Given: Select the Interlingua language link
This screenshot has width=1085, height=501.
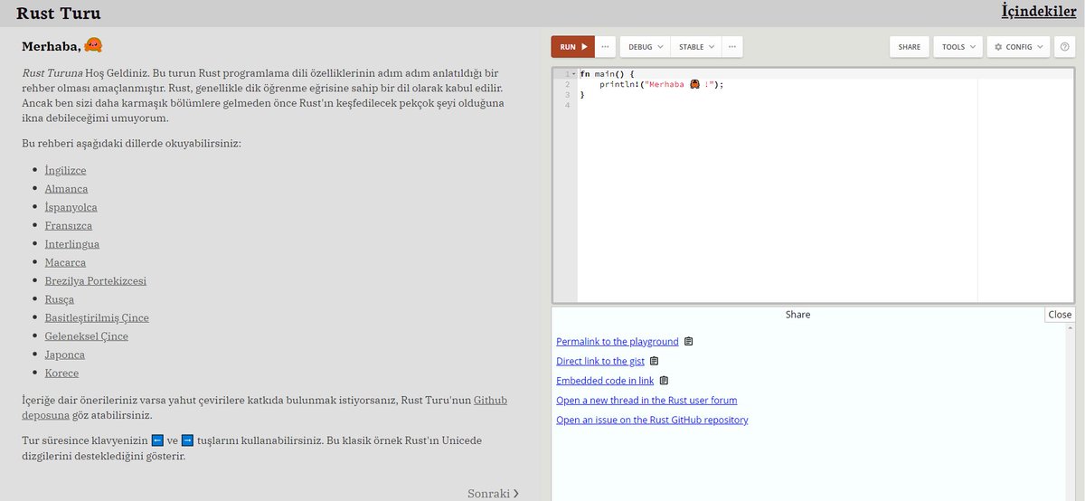Looking at the screenshot, I should coord(72,244).
